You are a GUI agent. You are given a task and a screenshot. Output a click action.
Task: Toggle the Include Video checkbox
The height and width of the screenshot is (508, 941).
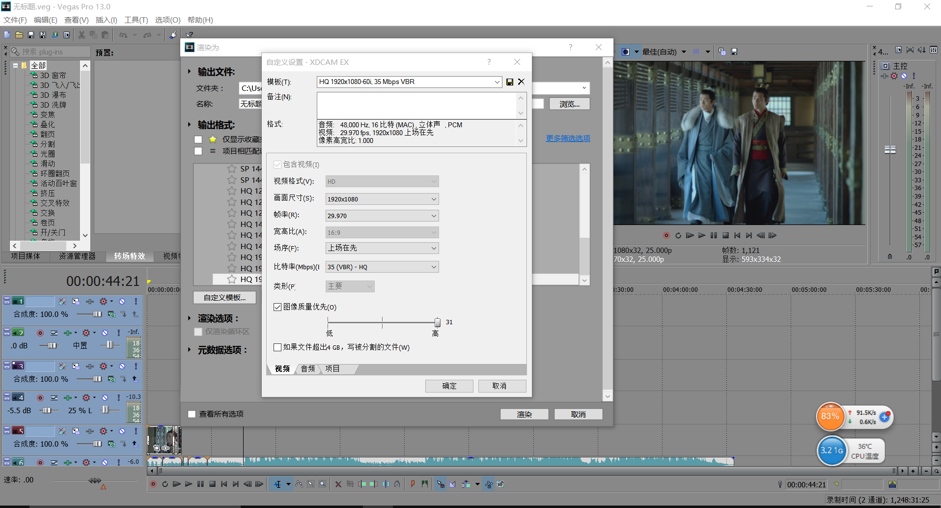pyautogui.click(x=277, y=165)
